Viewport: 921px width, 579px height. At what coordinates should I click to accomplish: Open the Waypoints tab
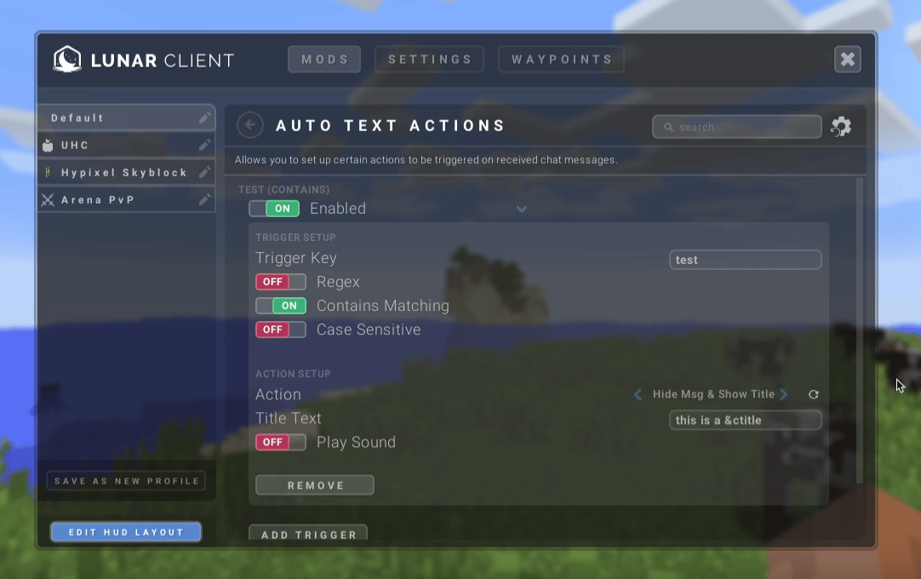coord(561,60)
